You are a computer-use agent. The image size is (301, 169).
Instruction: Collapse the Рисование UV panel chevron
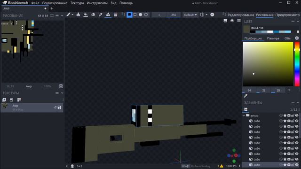click(x=62, y=15)
